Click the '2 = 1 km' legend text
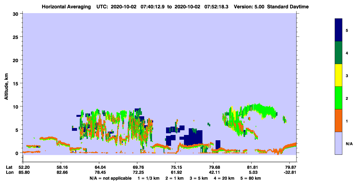 click(x=174, y=178)
